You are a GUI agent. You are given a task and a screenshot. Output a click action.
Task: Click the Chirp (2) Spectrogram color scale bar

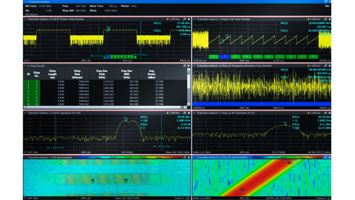click(287, 157)
